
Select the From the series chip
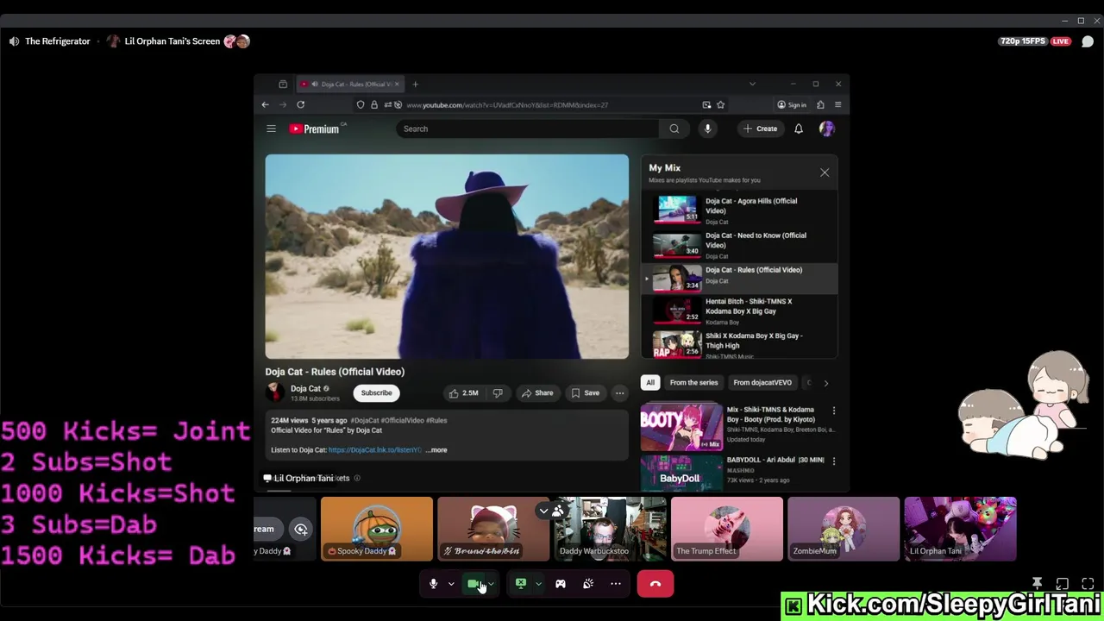click(x=693, y=383)
